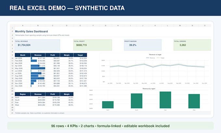Click the Profit Margin KPI value 39.2%
This screenshot has width=221, height=133.
click(133, 45)
